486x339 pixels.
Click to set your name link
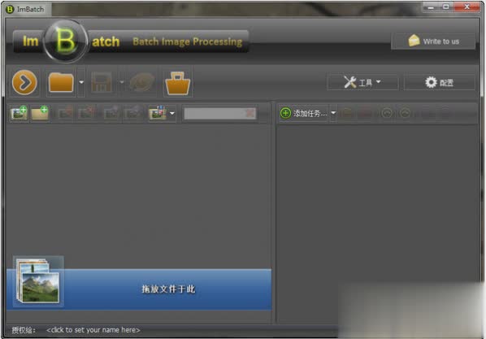tap(93, 330)
